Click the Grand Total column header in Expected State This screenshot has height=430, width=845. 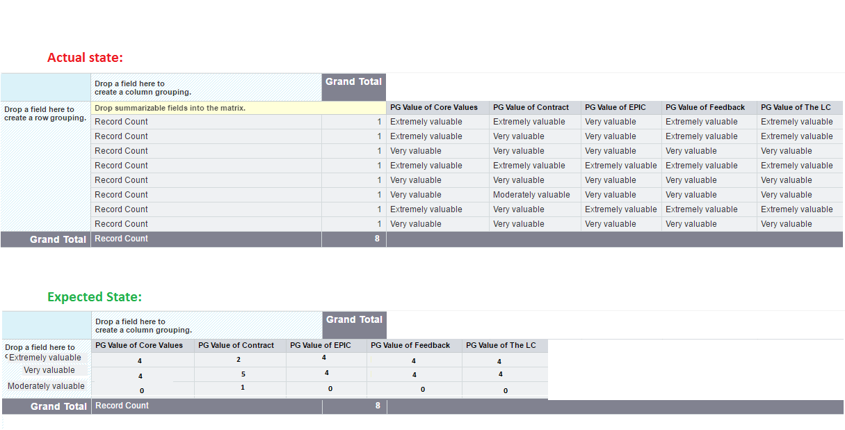coord(355,325)
